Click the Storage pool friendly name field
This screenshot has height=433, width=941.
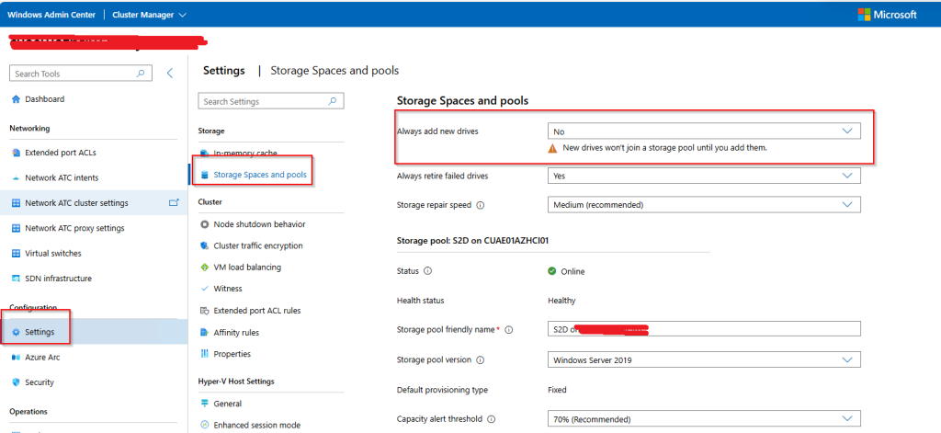[x=703, y=329]
